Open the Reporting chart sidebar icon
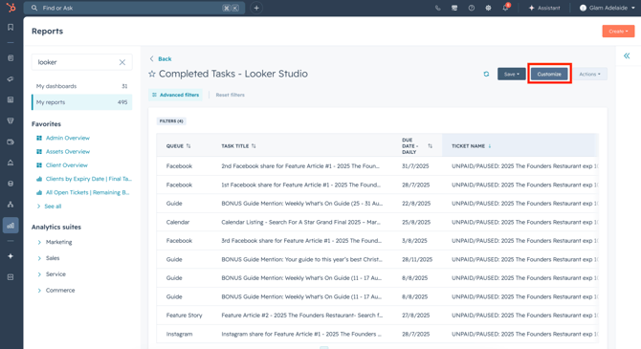The width and height of the screenshot is (641, 349). click(x=11, y=225)
